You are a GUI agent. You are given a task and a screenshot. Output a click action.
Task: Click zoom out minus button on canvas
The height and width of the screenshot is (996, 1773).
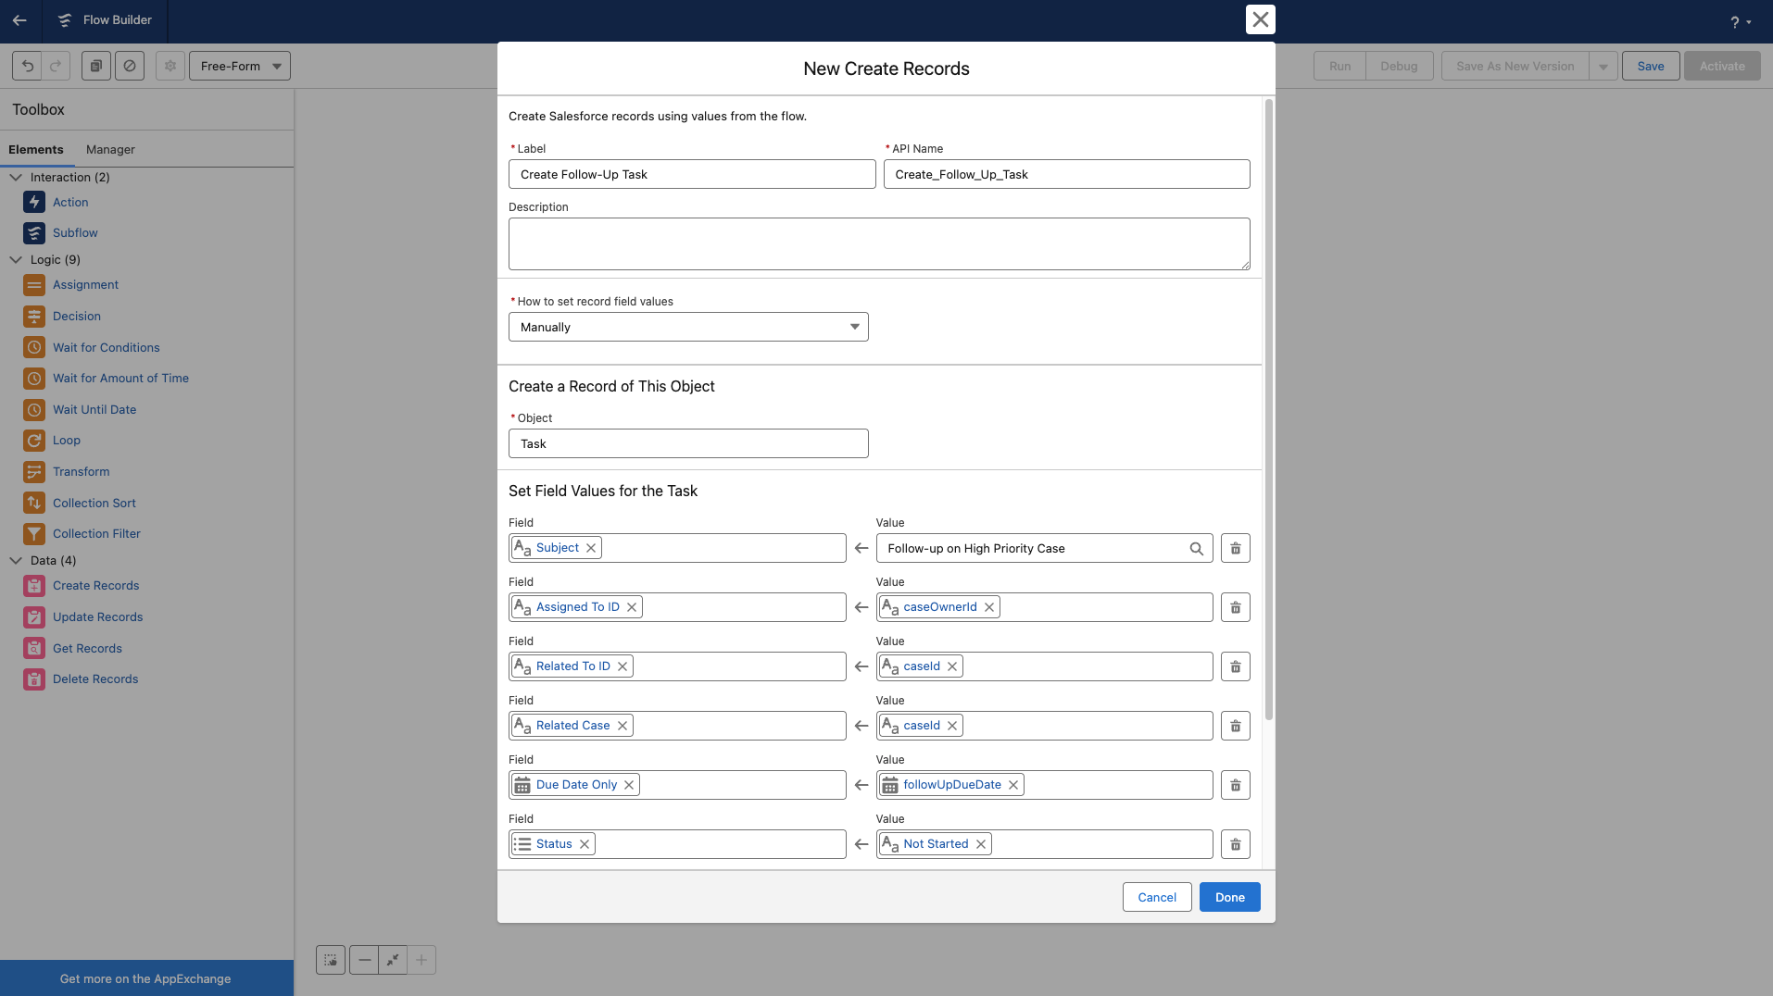[365, 960]
